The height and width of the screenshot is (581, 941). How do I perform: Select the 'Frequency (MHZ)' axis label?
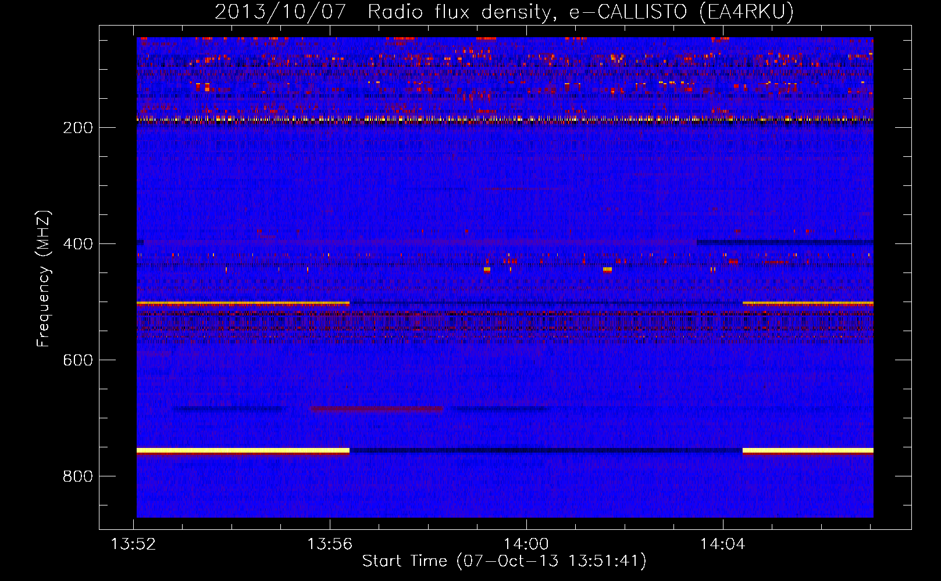[x=44, y=278]
